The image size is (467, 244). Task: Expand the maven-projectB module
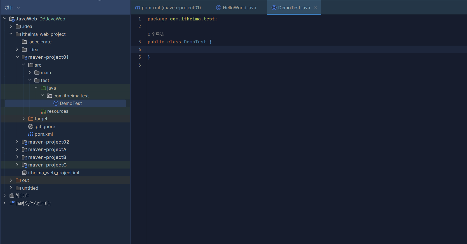pyautogui.click(x=17, y=157)
